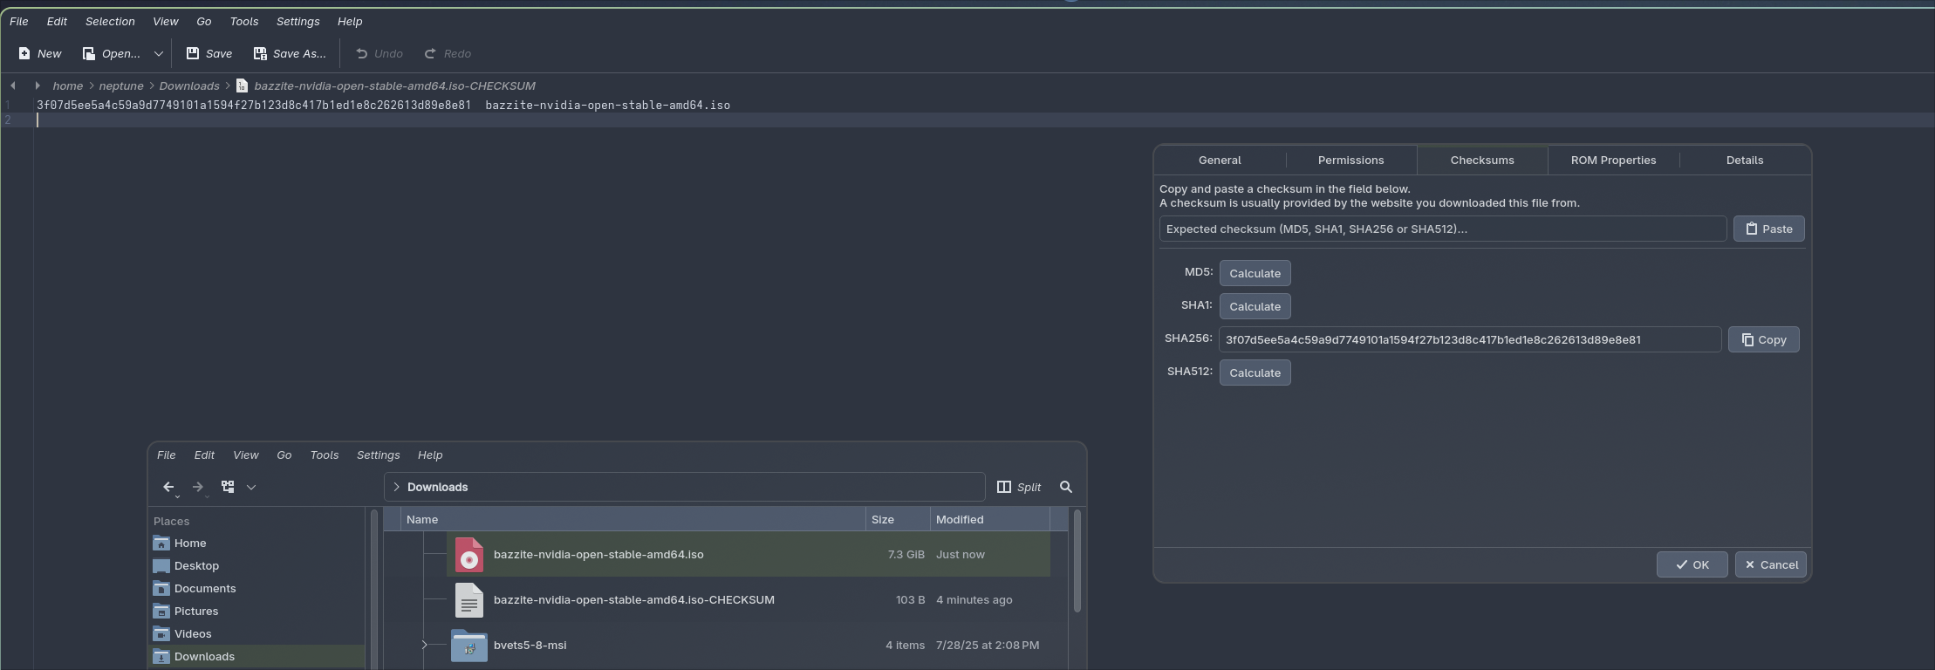Expand Dolphin's view mode dropdown arrow

(x=251, y=487)
